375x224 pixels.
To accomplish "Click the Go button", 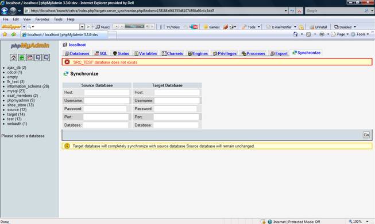I will [366, 135].
